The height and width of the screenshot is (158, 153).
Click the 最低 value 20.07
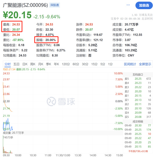[16, 30]
